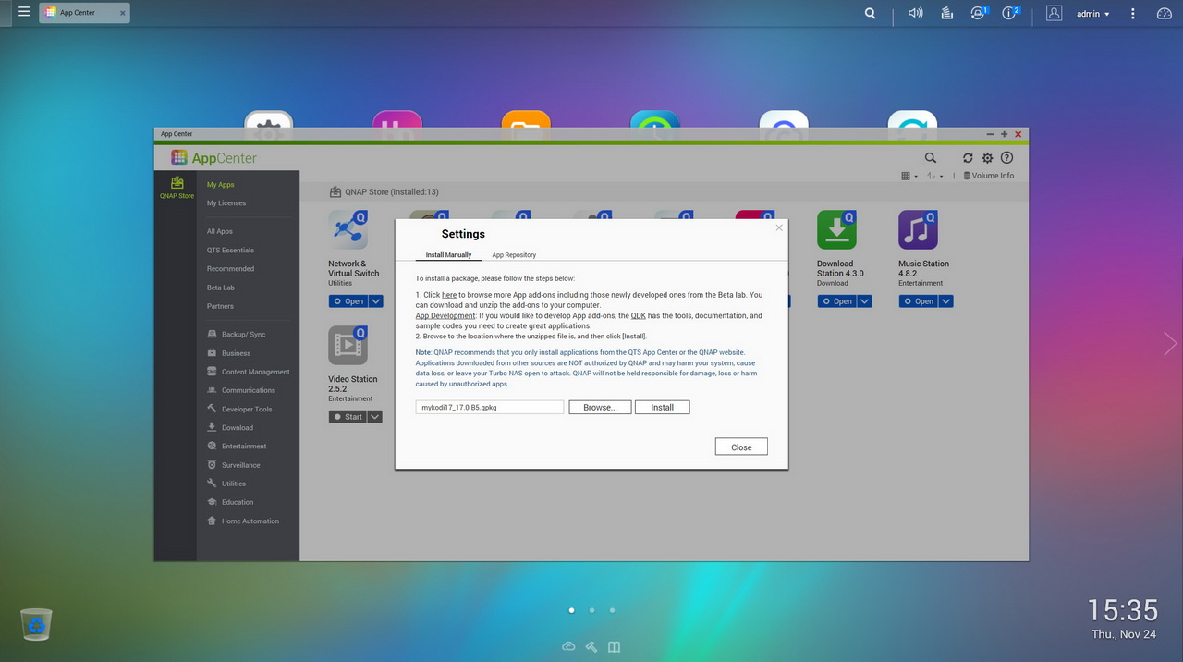Click the Music Station app icon
Image resolution: width=1183 pixels, height=662 pixels.
(x=918, y=229)
